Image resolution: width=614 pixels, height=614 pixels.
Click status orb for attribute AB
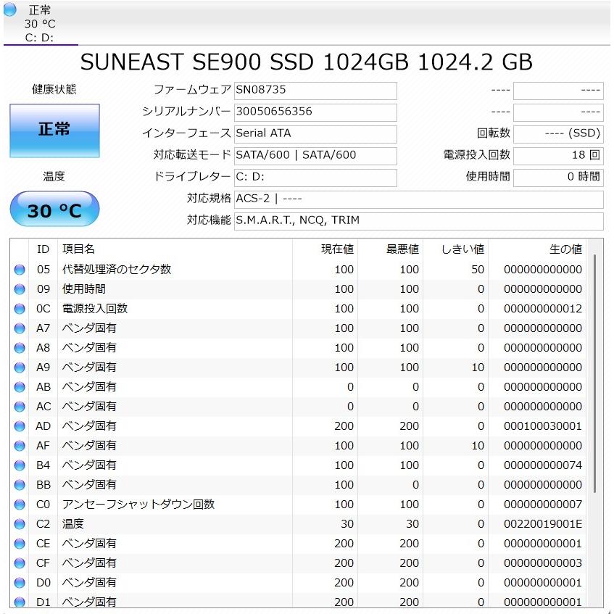[x=20, y=387]
